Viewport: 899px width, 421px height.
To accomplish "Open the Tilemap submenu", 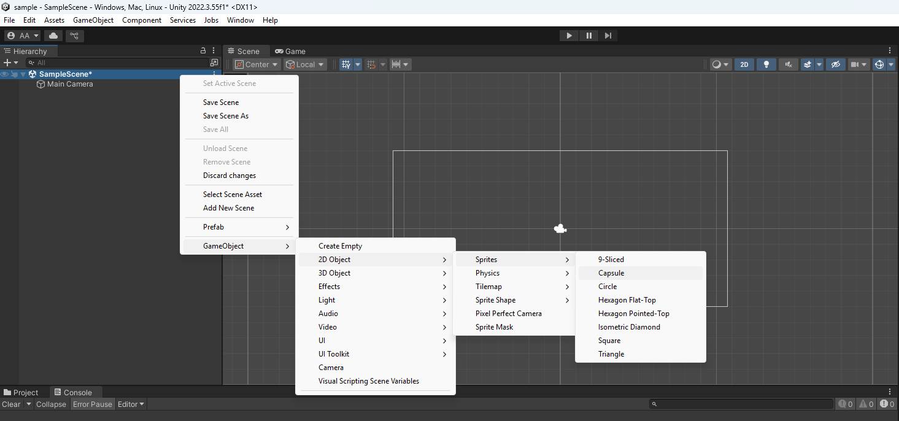I will pyautogui.click(x=514, y=287).
